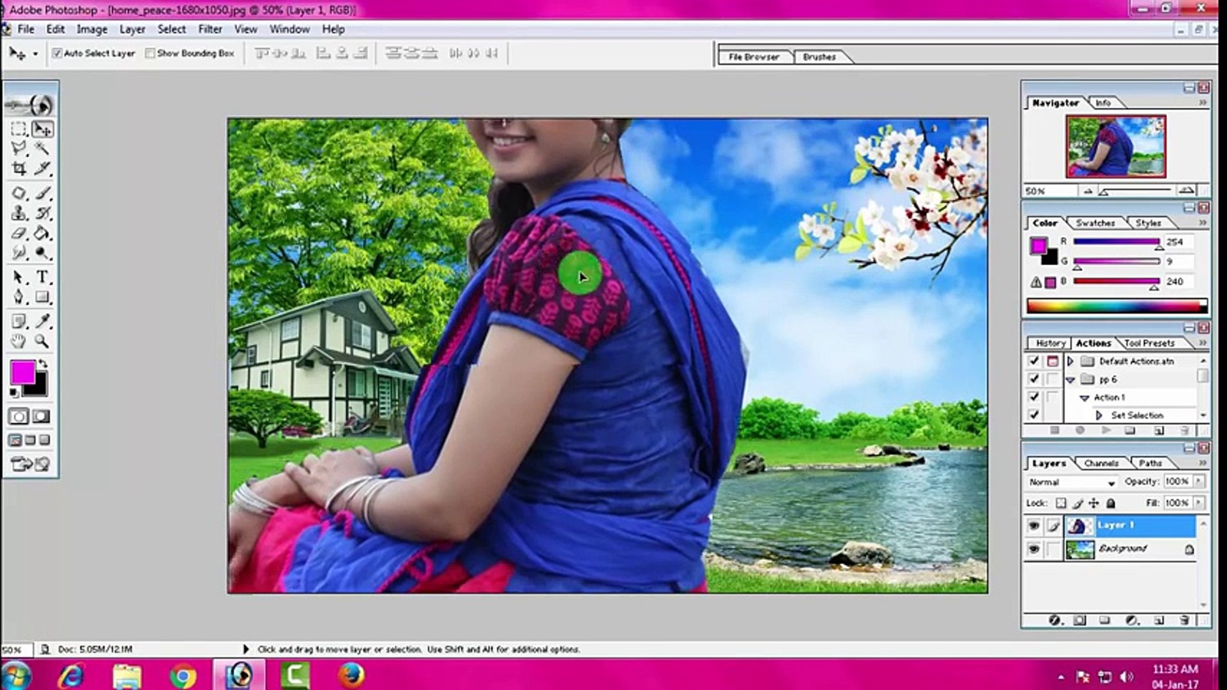This screenshot has height=690, width=1227.
Task: Select the Magic Wand tool
Action: tap(42, 149)
